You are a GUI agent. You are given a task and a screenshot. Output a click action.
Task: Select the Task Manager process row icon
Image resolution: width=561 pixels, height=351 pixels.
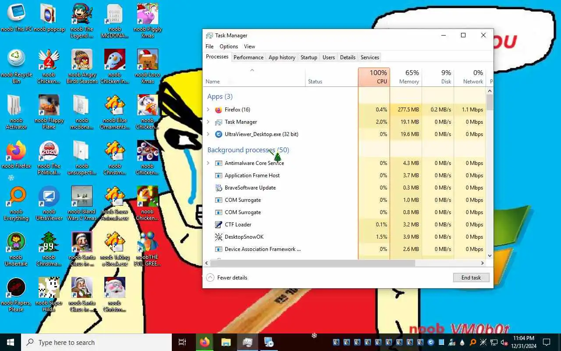tap(219, 122)
